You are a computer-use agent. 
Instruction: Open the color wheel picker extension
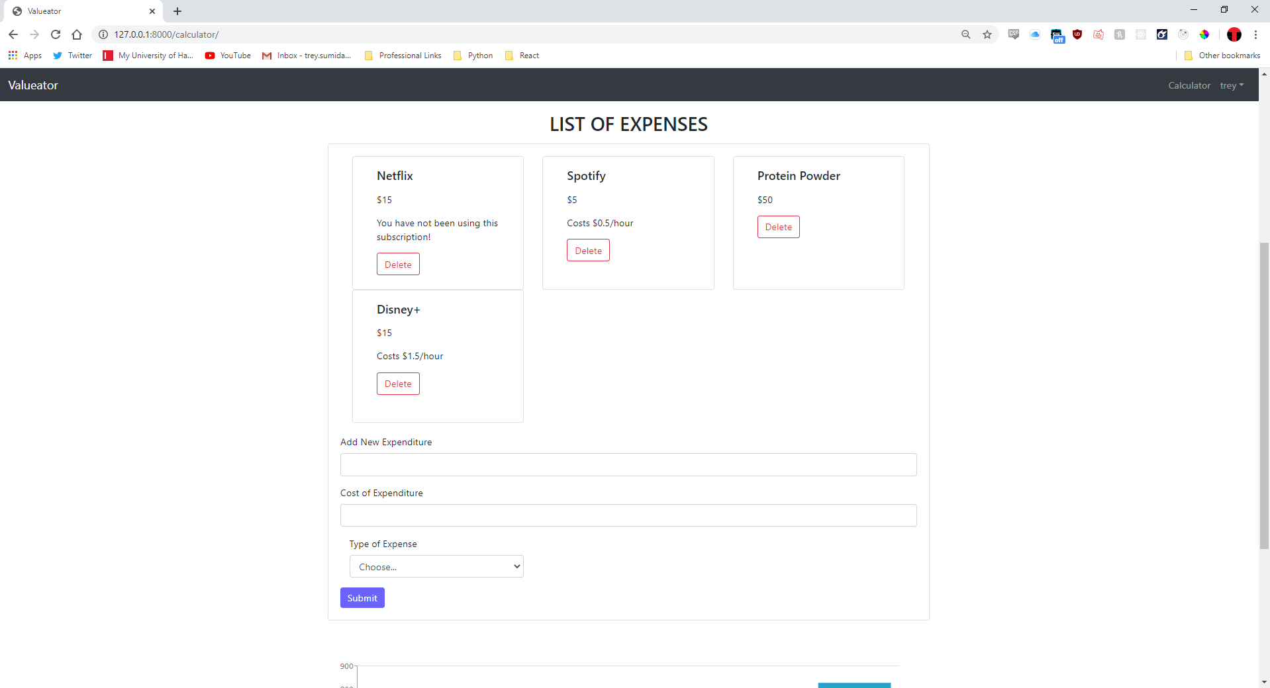[1204, 34]
